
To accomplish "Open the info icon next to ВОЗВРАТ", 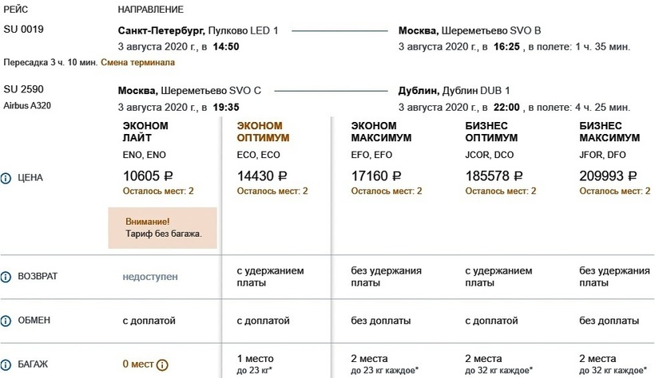I will click(7, 277).
